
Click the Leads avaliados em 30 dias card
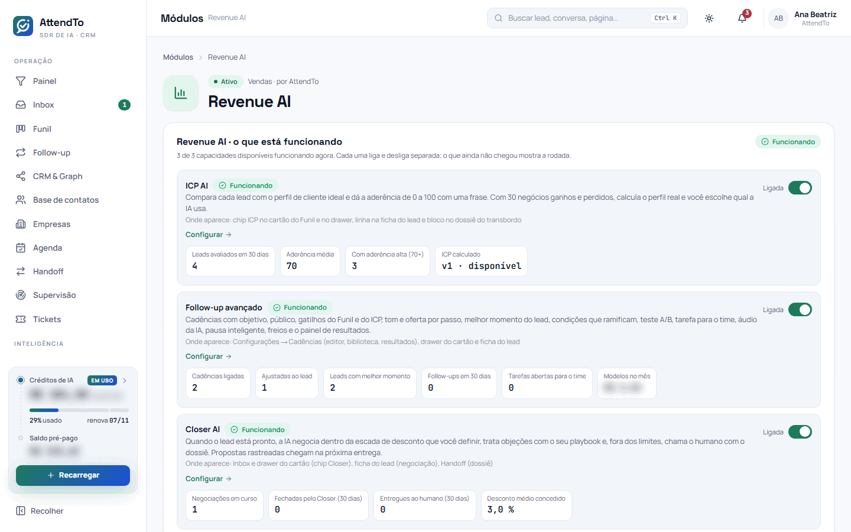(x=230, y=261)
